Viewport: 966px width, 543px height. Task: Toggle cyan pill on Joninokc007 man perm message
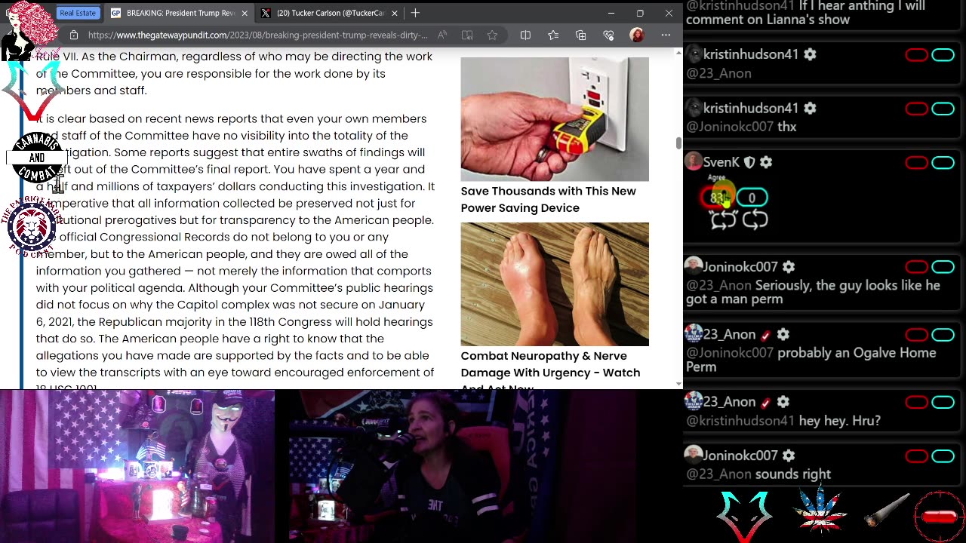tap(943, 268)
